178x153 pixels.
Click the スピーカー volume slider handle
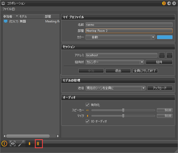(x=123, y=110)
